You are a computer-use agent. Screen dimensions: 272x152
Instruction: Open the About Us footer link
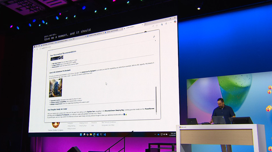coord(94,123)
